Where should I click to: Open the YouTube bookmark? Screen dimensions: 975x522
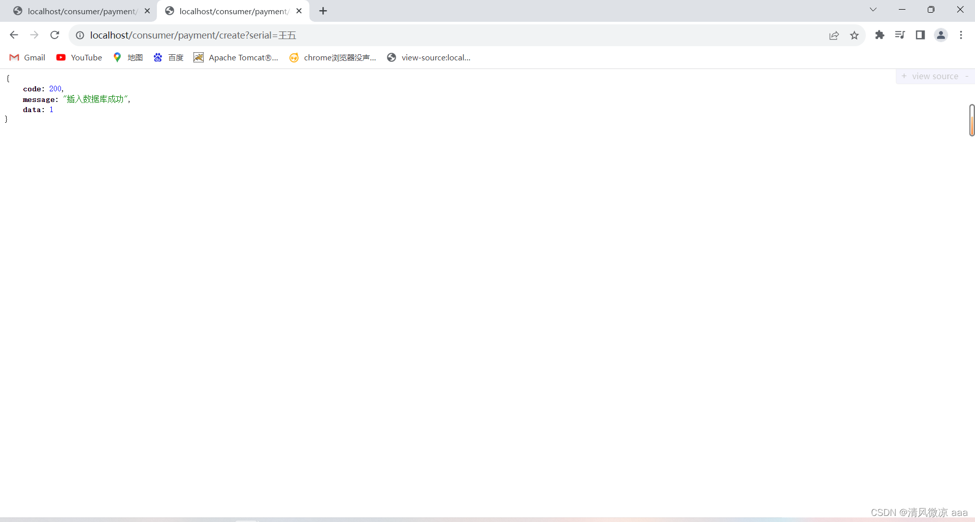pos(79,57)
